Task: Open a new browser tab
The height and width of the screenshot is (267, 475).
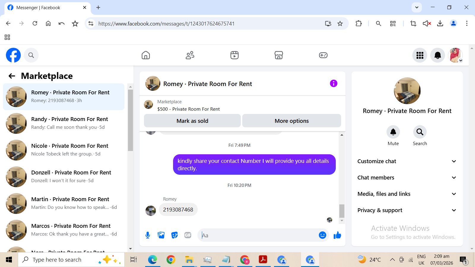Action: (x=98, y=7)
